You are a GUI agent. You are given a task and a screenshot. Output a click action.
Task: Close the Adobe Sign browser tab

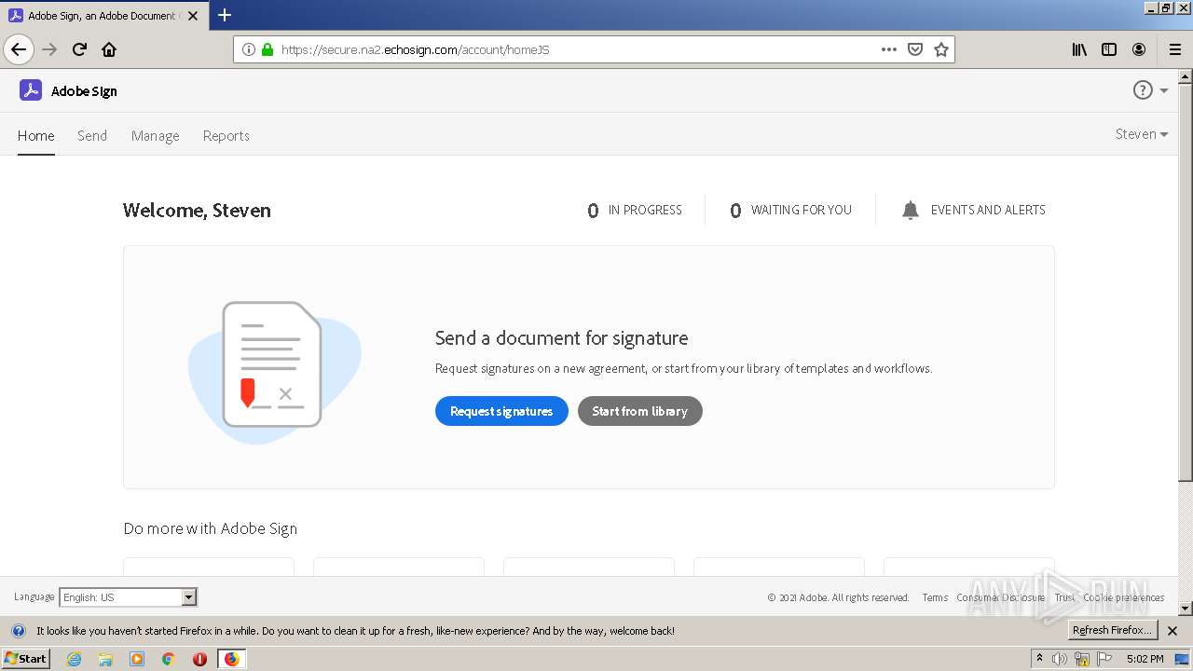click(x=193, y=16)
